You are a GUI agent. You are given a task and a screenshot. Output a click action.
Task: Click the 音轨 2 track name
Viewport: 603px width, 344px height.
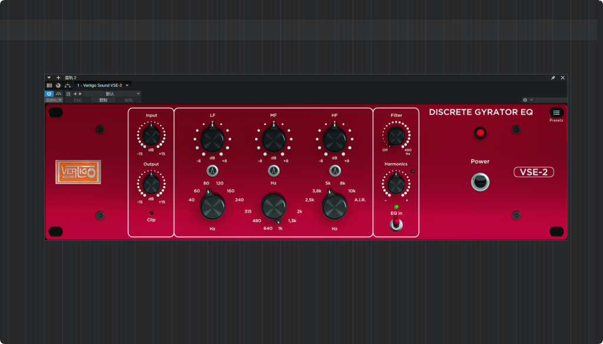pos(71,78)
